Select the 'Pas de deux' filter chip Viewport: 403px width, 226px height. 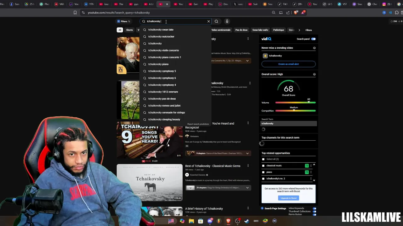pyautogui.click(x=241, y=30)
